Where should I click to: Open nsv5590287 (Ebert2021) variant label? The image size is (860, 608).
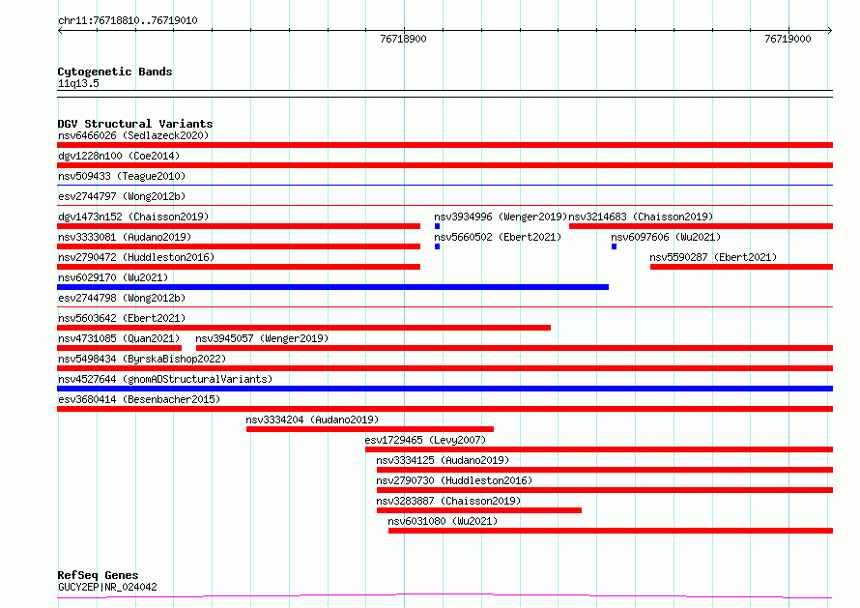[713, 257]
